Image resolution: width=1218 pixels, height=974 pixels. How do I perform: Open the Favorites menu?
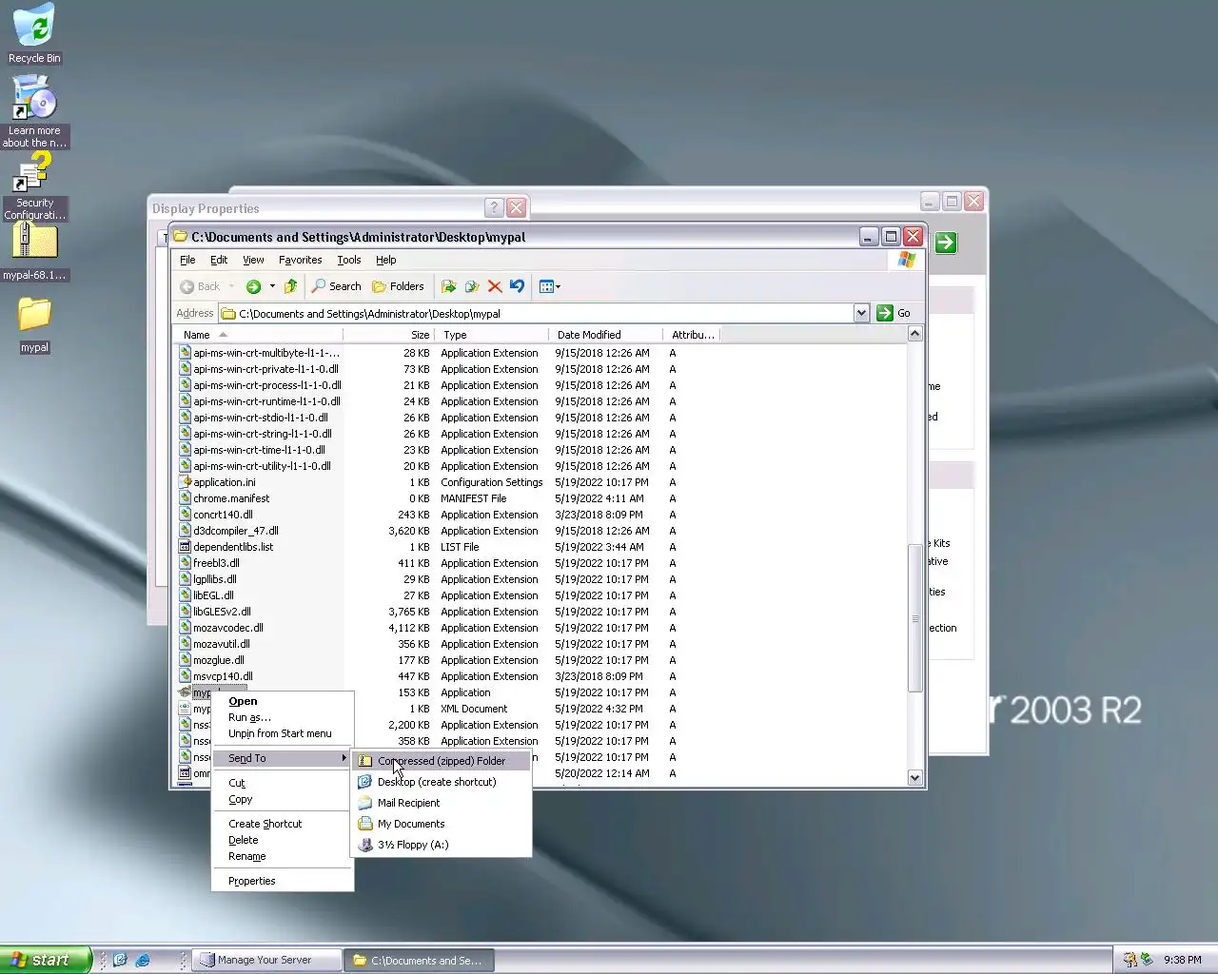[x=300, y=260]
